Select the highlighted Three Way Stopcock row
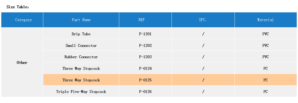This screenshot has height=103, width=298. tap(81, 80)
